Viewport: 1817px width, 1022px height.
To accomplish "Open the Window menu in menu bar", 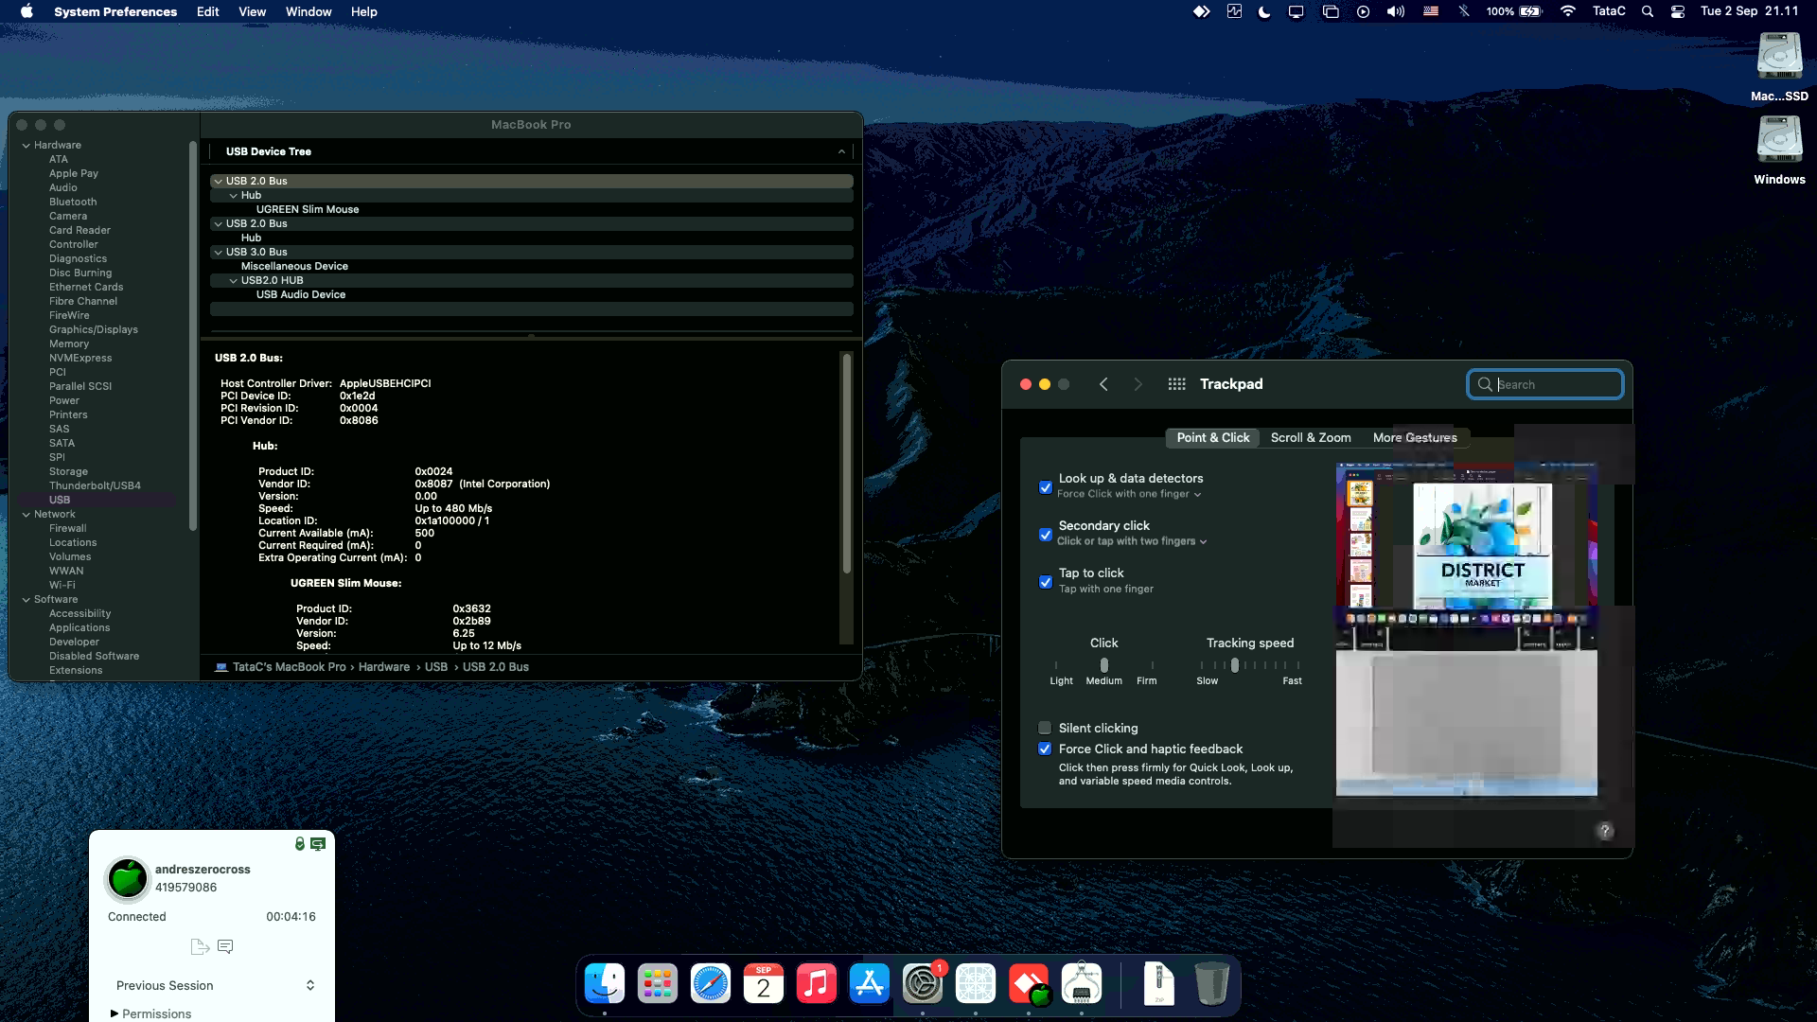I will (309, 11).
